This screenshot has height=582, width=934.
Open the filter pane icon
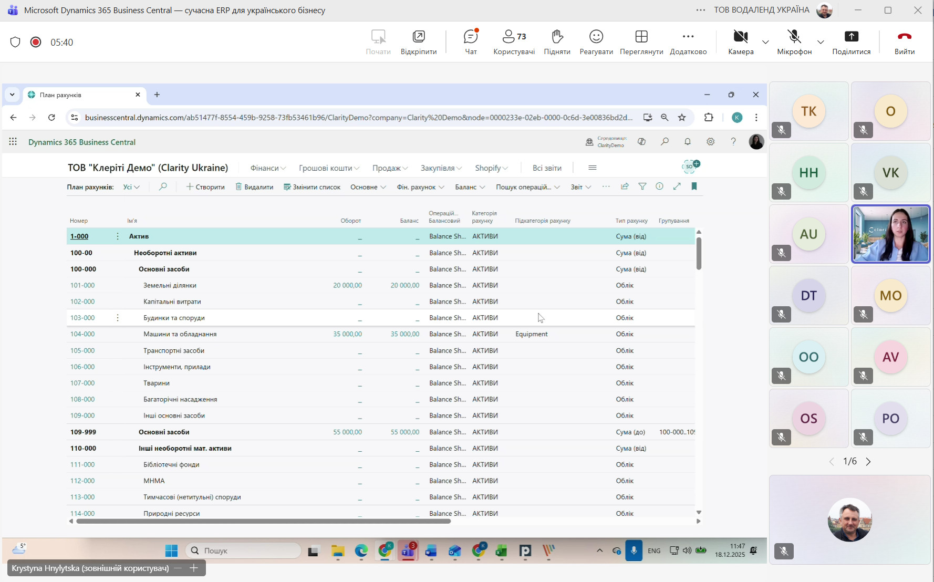tap(642, 186)
